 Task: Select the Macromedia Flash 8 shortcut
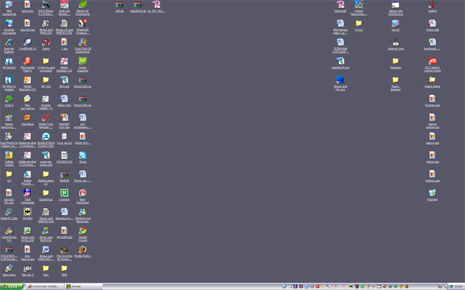click(28, 62)
